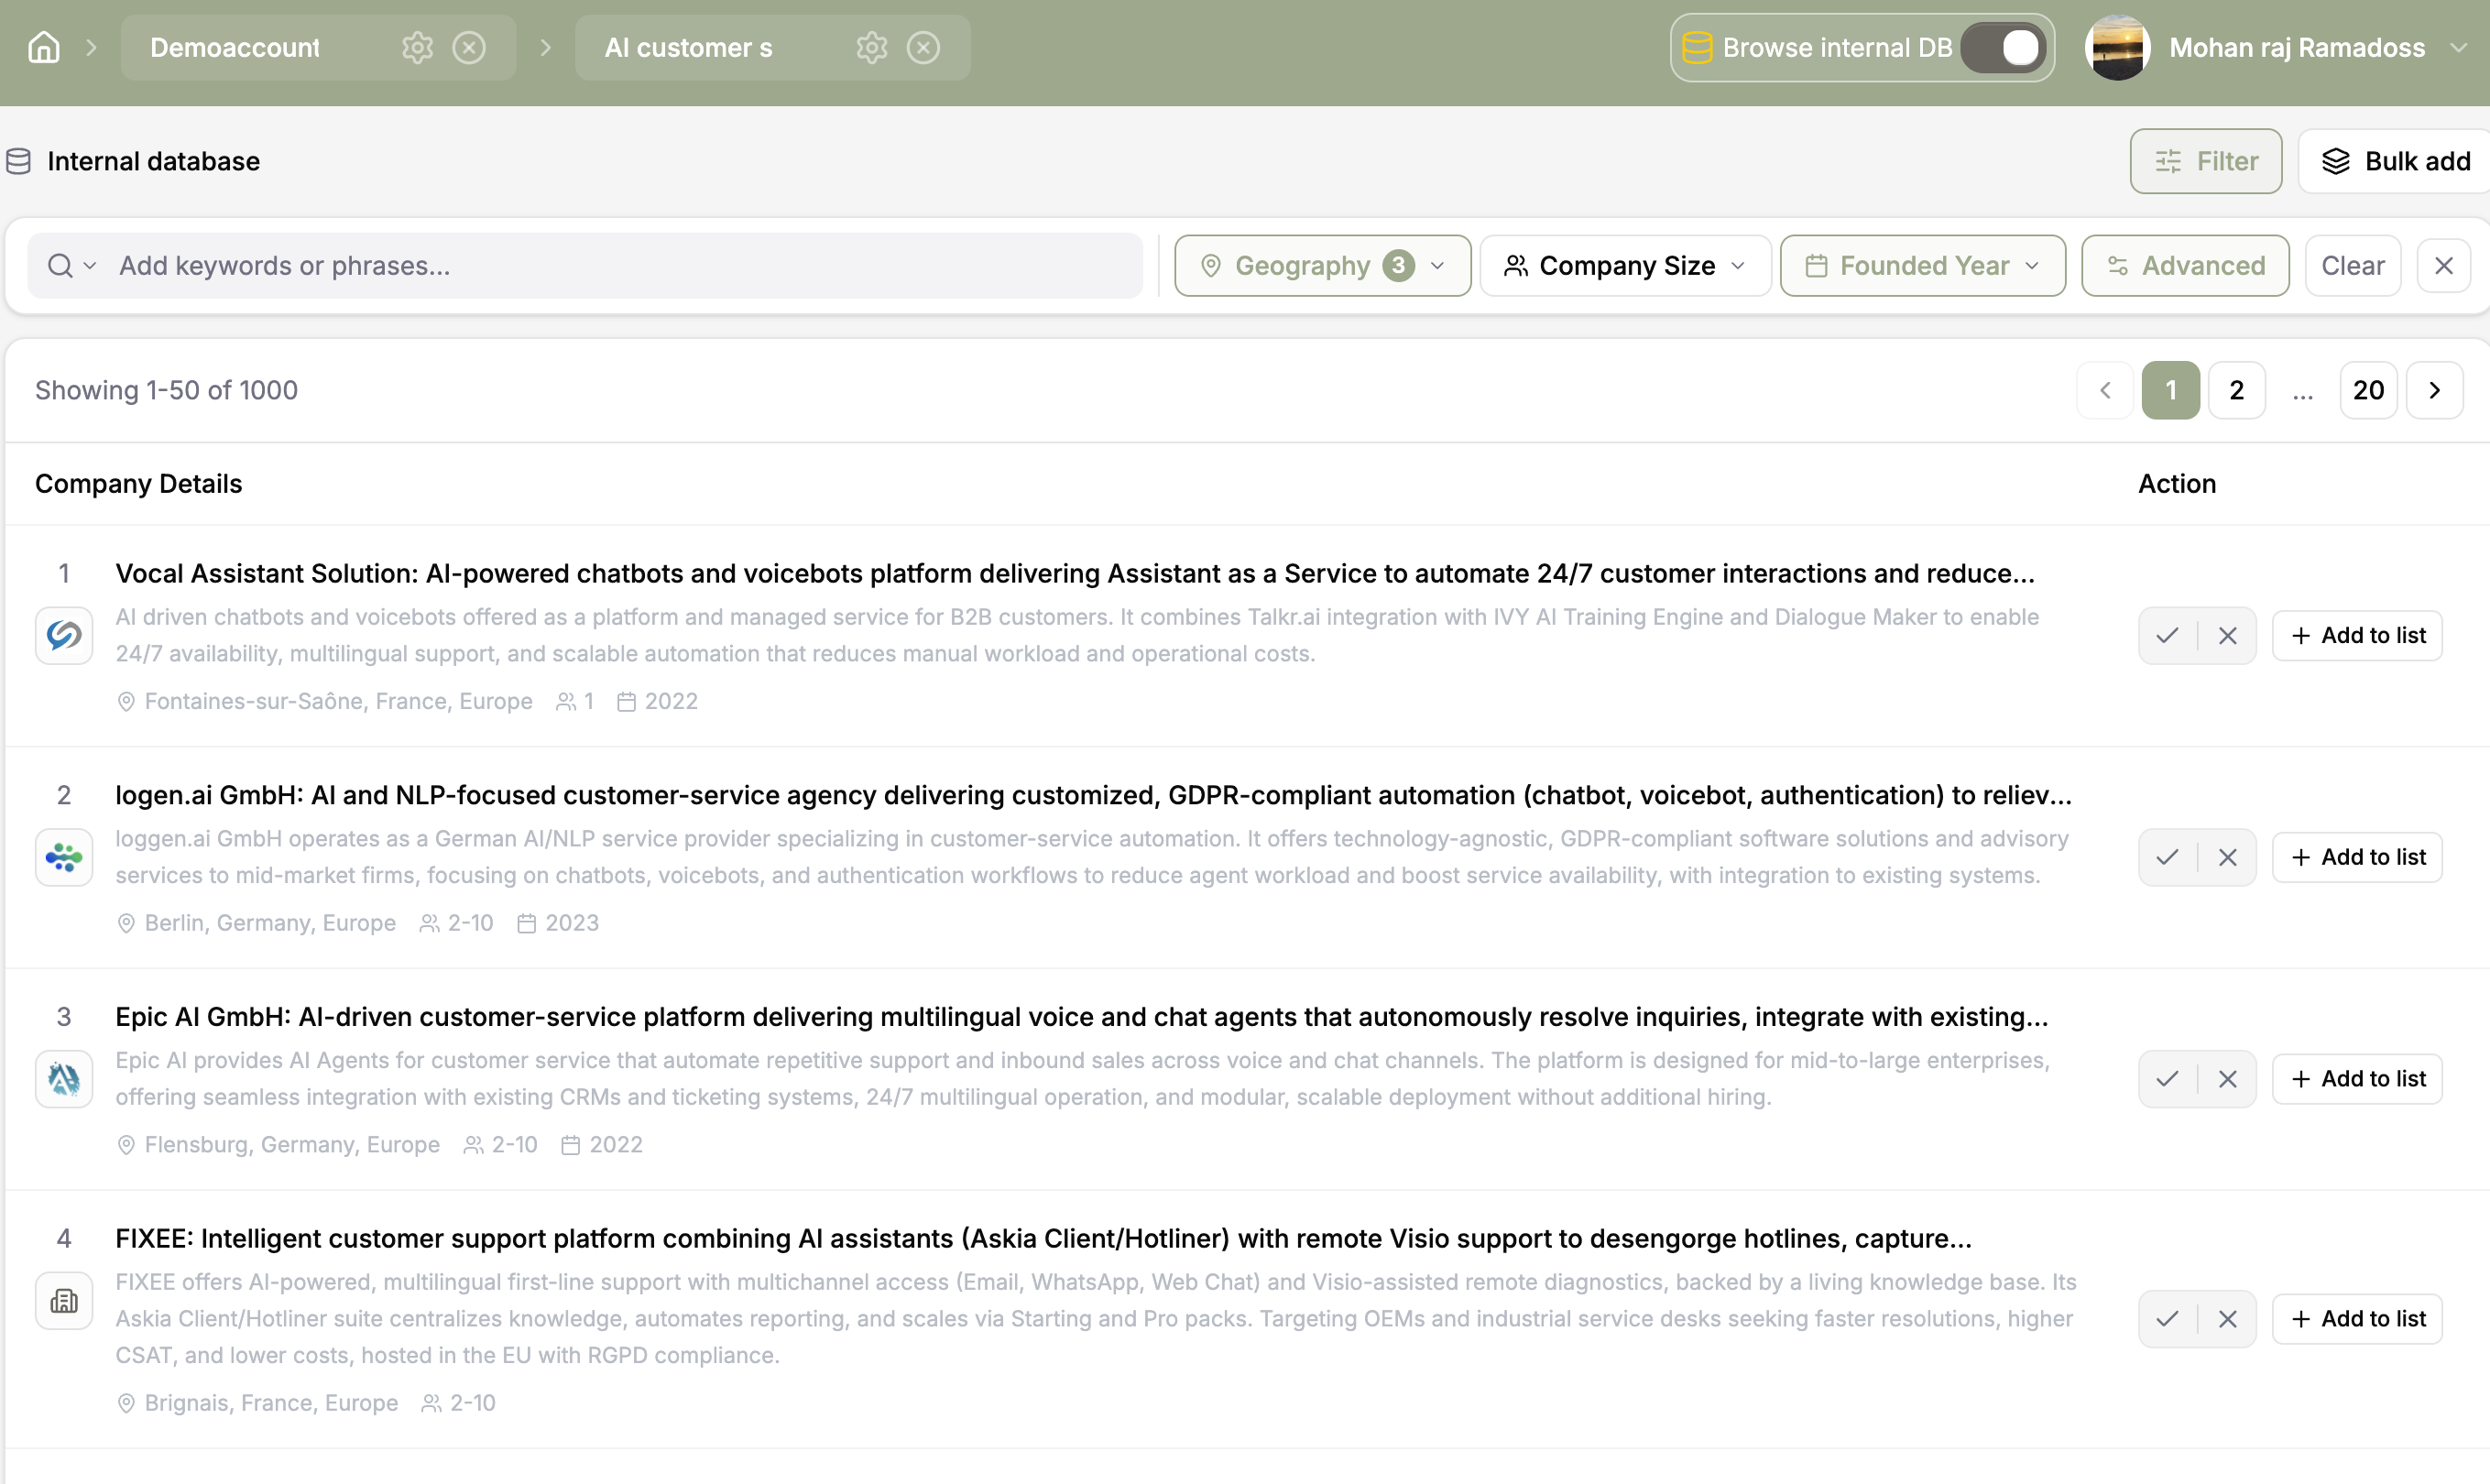
Task: Reject logen.ai GmbH with X
Action: pos(2227,858)
